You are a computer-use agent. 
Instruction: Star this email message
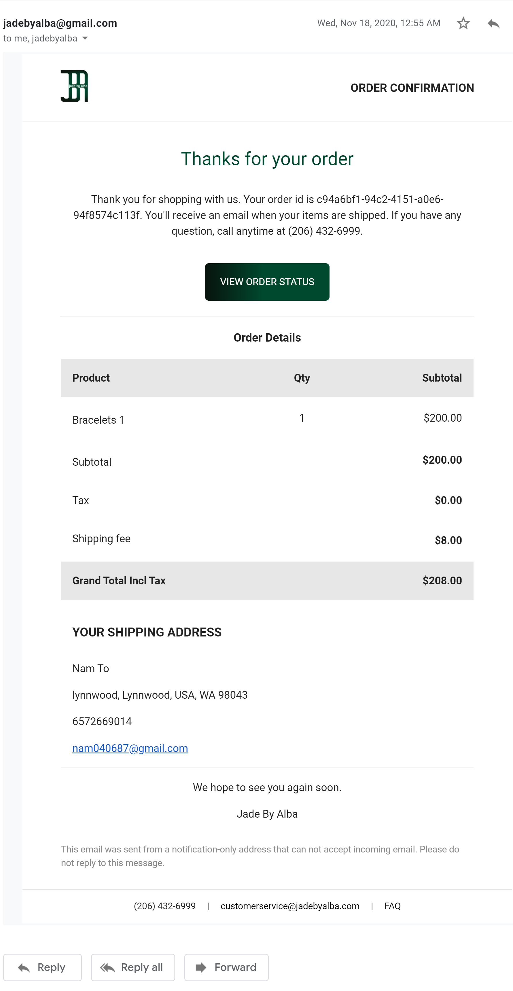[x=463, y=23]
